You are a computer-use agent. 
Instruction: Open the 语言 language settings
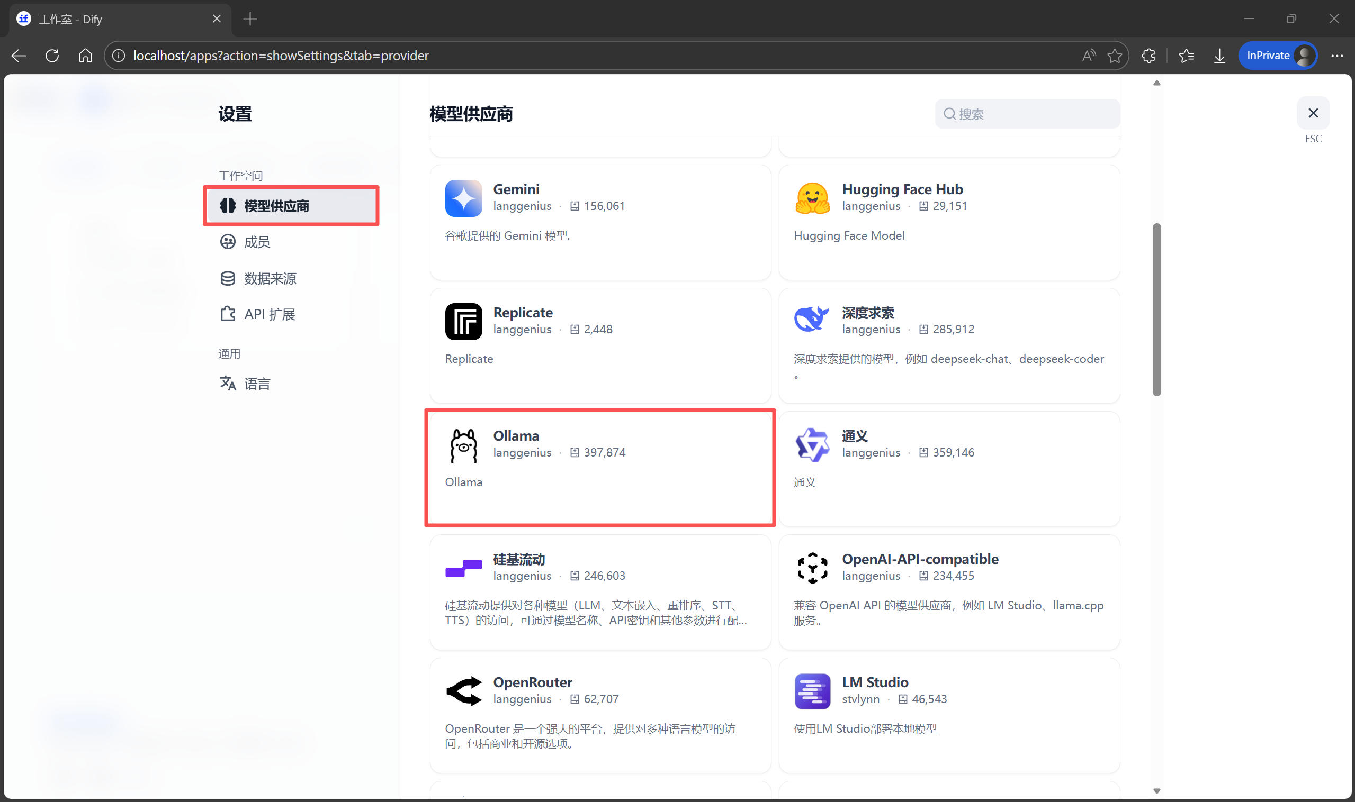point(256,384)
